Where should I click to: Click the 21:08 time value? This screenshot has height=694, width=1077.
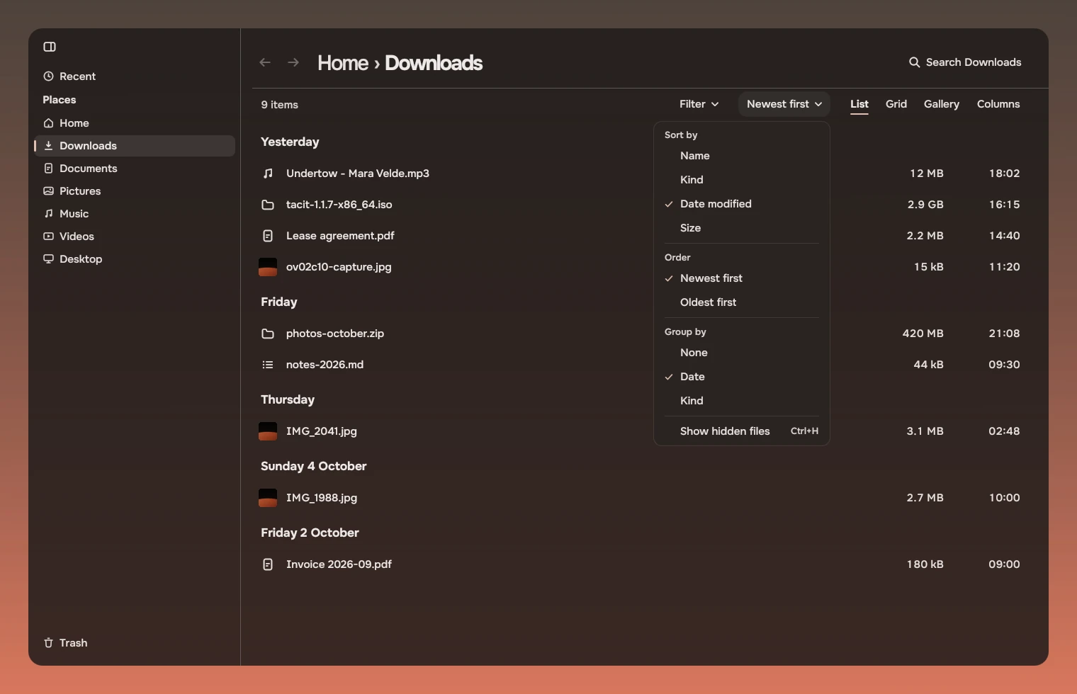(1004, 334)
